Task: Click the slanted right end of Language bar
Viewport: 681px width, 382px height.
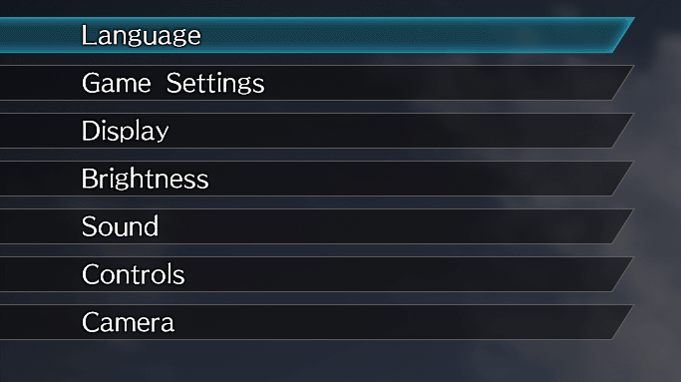Action: tap(624, 35)
